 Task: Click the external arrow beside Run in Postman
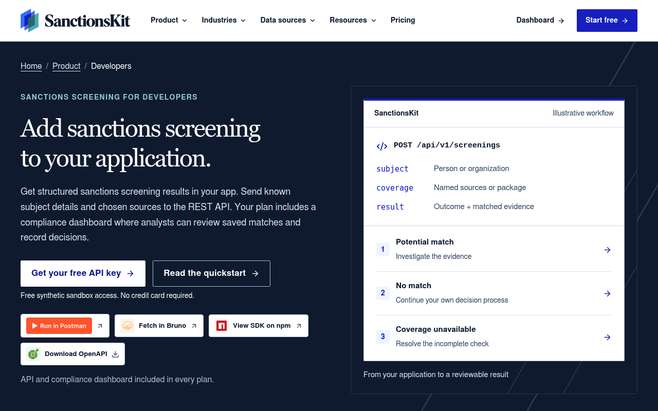tap(100, 326)
